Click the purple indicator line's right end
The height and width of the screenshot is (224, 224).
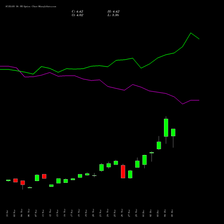click(199, 100)
